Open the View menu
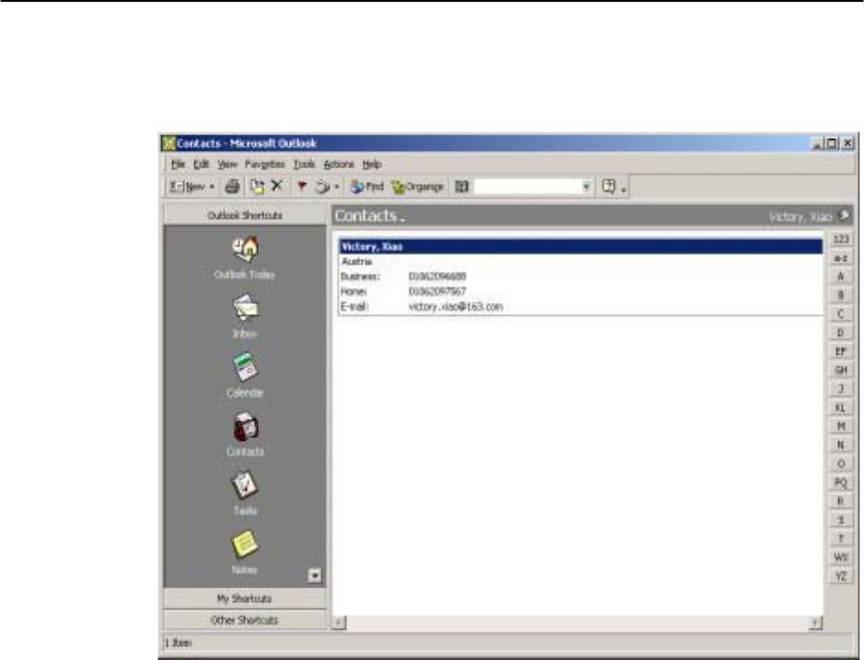This screenshot has height=660, width=864. (x=227, y=164)
